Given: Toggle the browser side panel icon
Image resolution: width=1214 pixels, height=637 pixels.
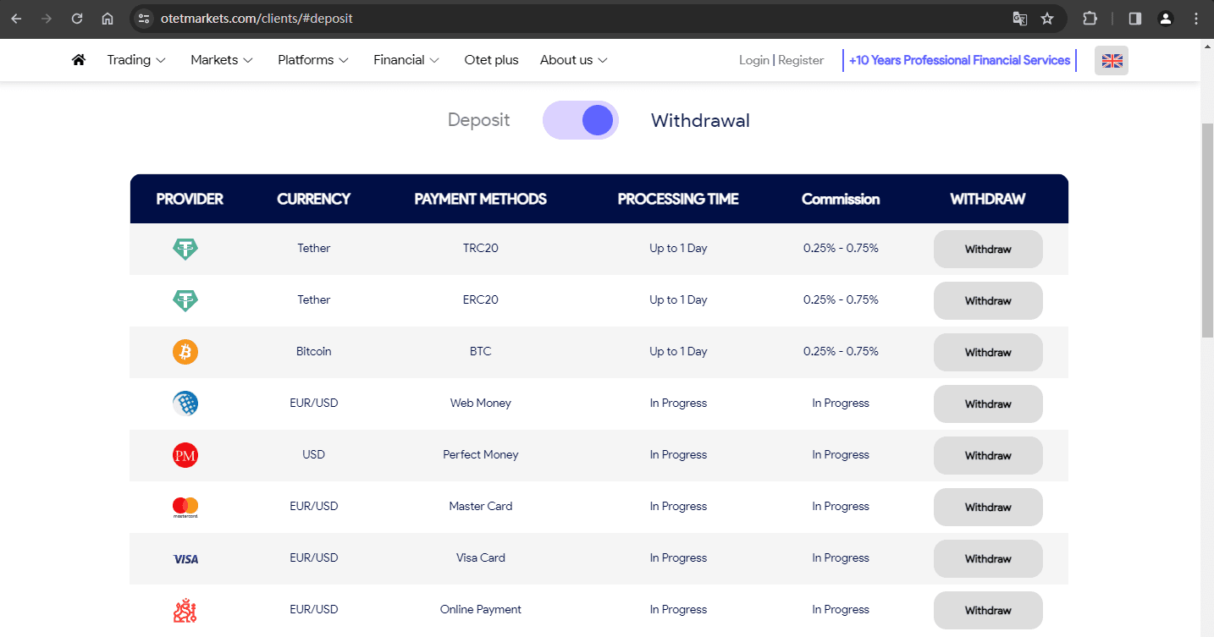Looking at the screenshot, I should (x=1135, y=19).
